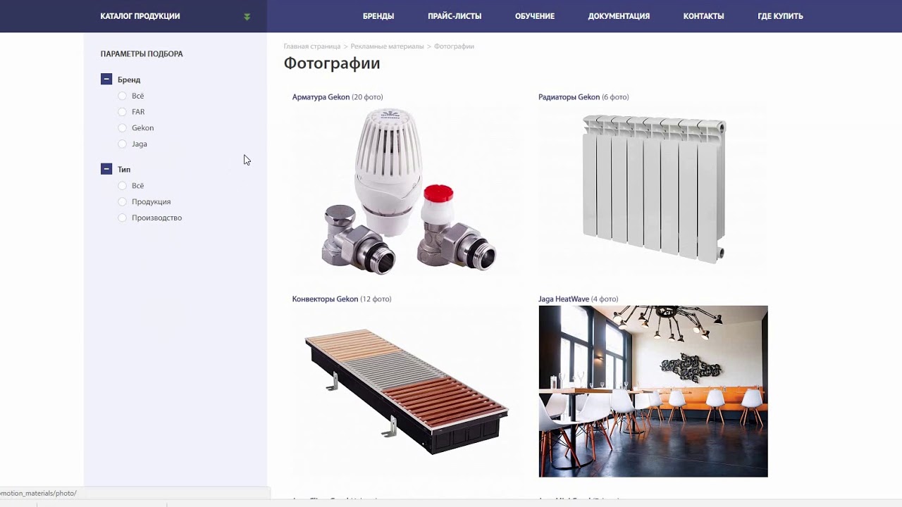Select the Всё radio under Бренд

pos(123,96)
